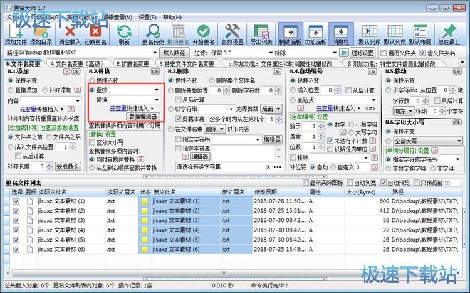Start renaming with 开始更名 icon

[x=204, y=34]
